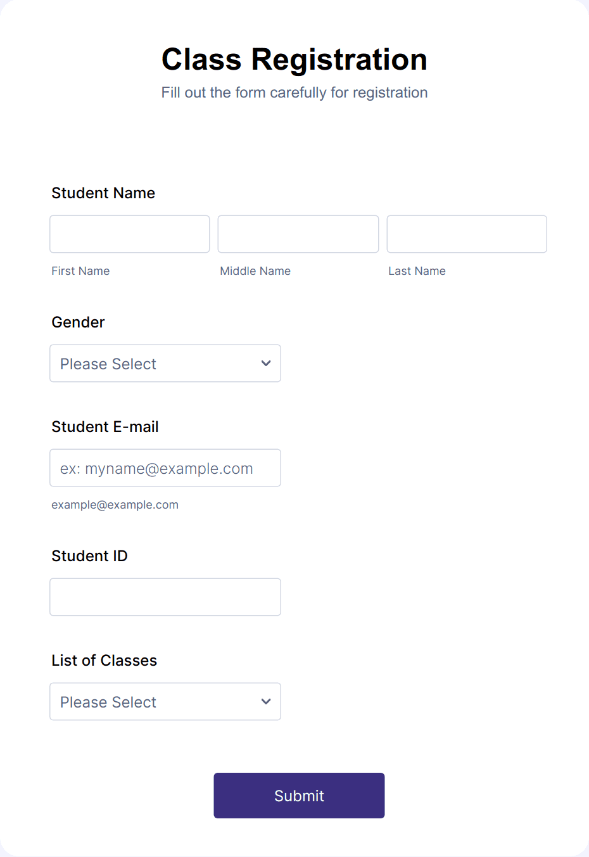Viewport: 589px width, 857px height.
Task: Click the 'Gender' label text
Action: tap(78, 322)
